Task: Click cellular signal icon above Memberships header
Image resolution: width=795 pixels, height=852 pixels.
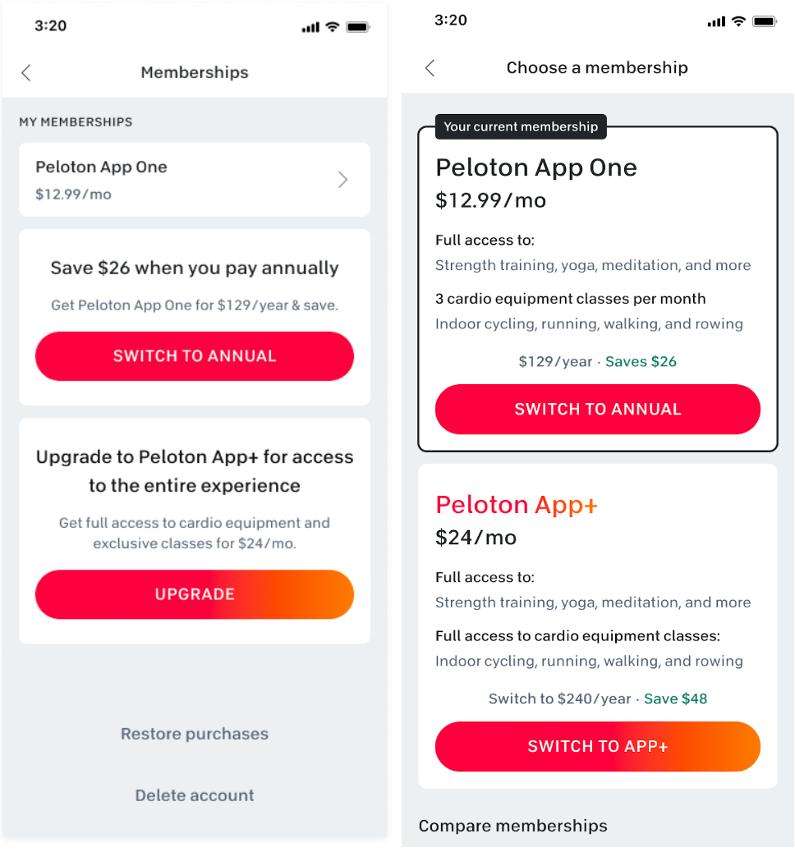Action: 310,27
